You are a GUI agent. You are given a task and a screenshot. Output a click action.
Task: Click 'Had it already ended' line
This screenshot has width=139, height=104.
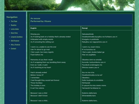39,72
